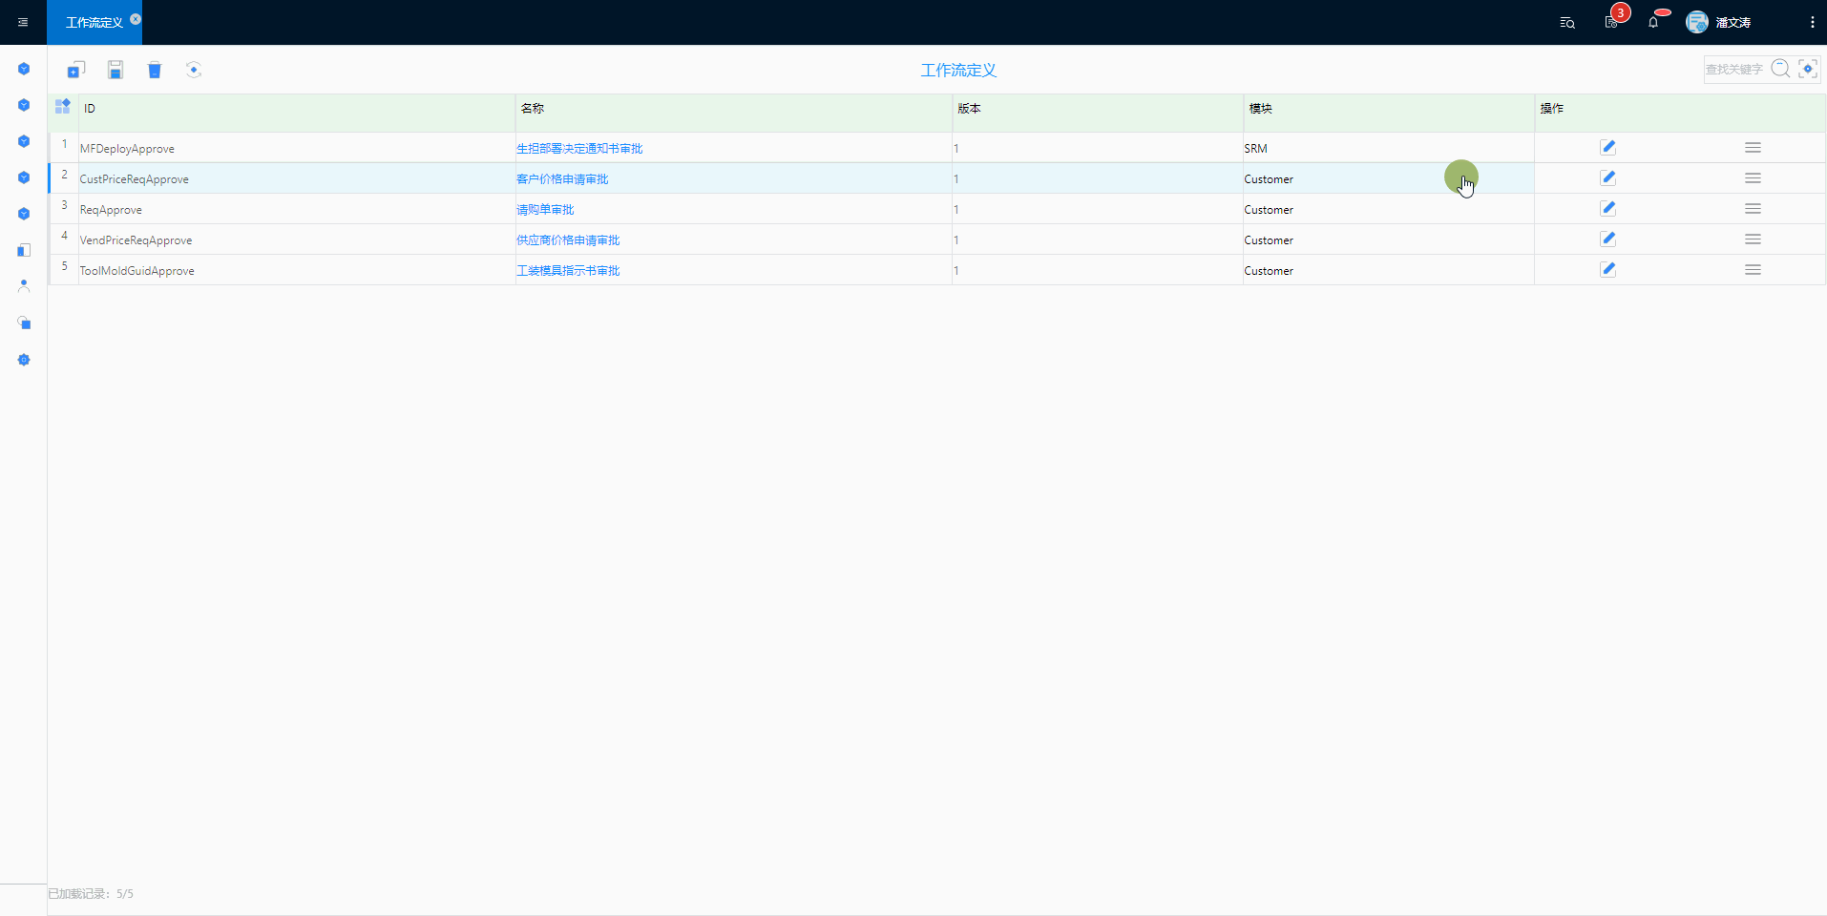Click the refresh icon in the toolbar
This screenshot has width=1827, height=916.
tap(194, 70)
